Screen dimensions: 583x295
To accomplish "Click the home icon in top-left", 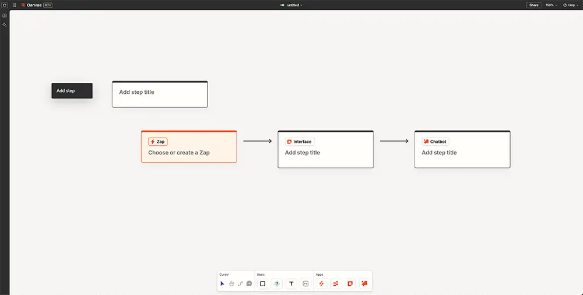I will click(5, 5).
